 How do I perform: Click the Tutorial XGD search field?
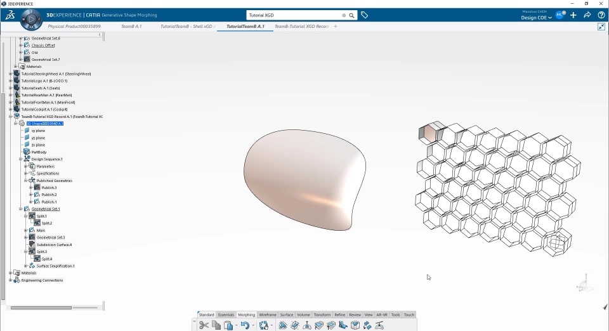295,15
